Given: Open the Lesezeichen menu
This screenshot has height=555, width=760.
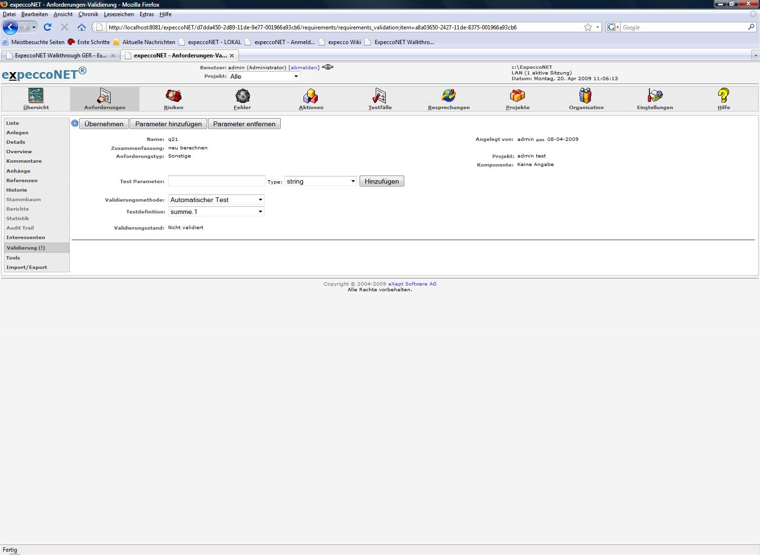Looking at the screenshot, I should tap(119, 14).
